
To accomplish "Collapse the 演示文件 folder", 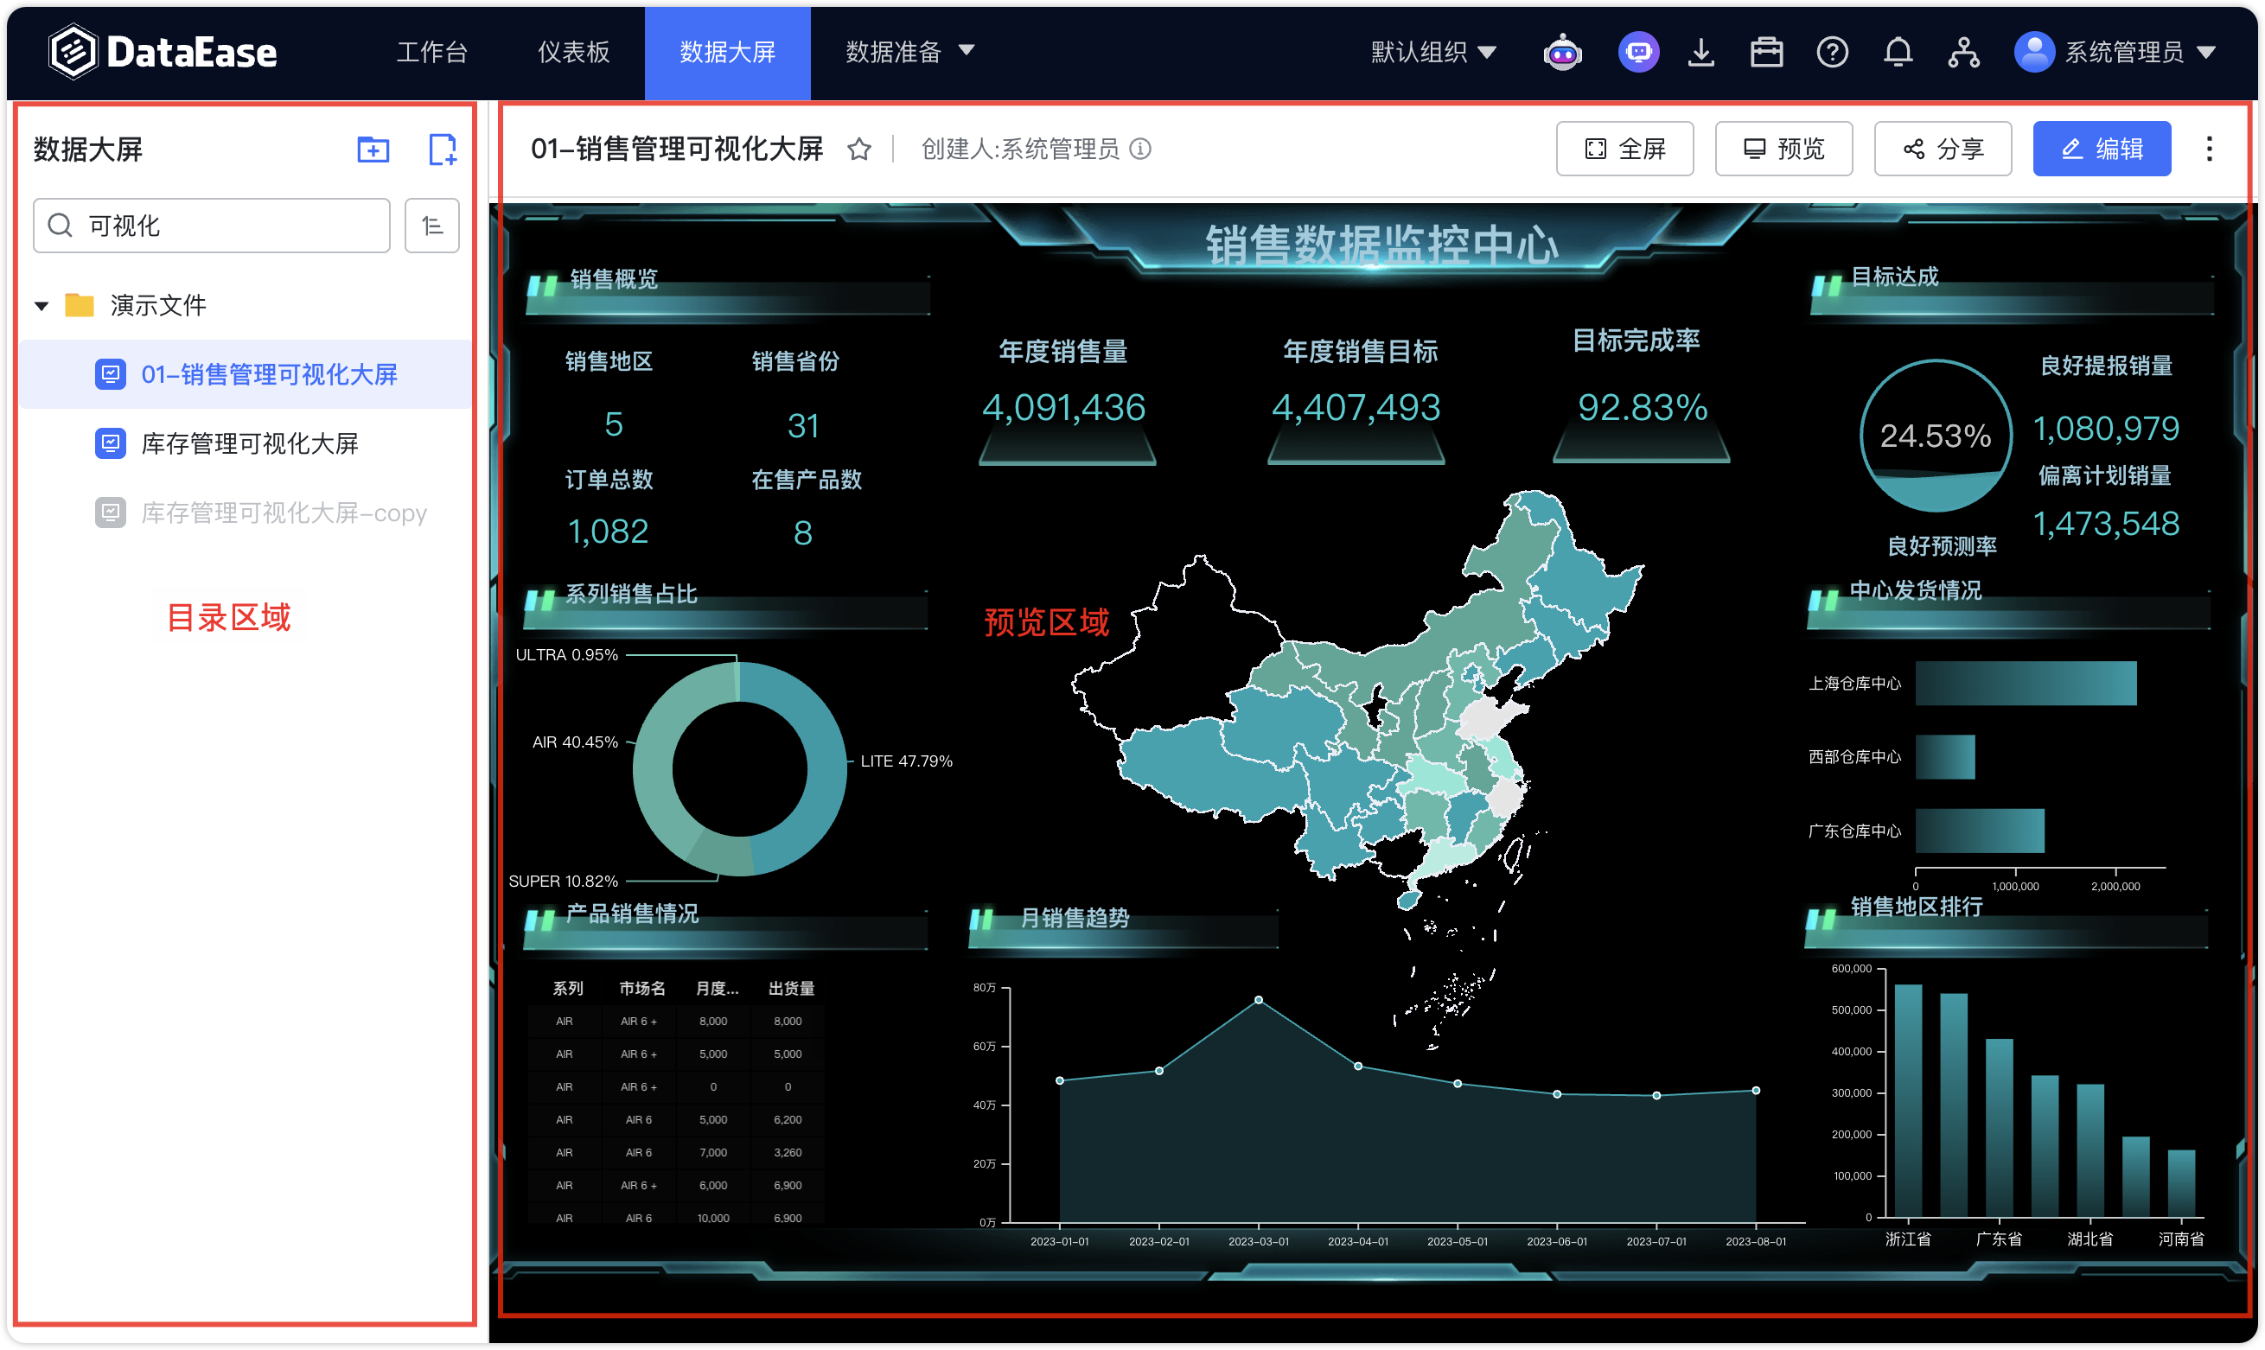I will [41, 306].
